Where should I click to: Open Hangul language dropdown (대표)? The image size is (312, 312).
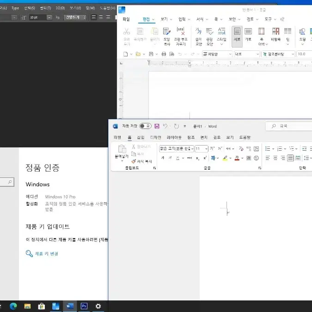(x=247, y=54)
